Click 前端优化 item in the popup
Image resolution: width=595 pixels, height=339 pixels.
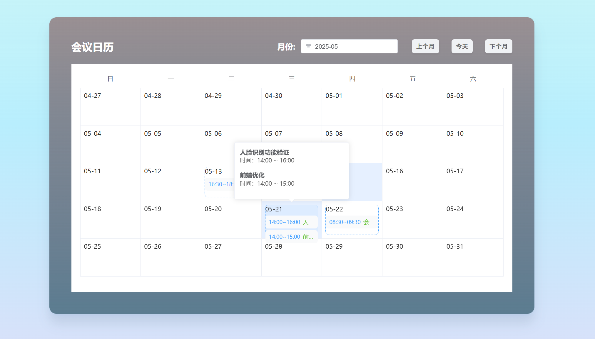tap(252, 175)
